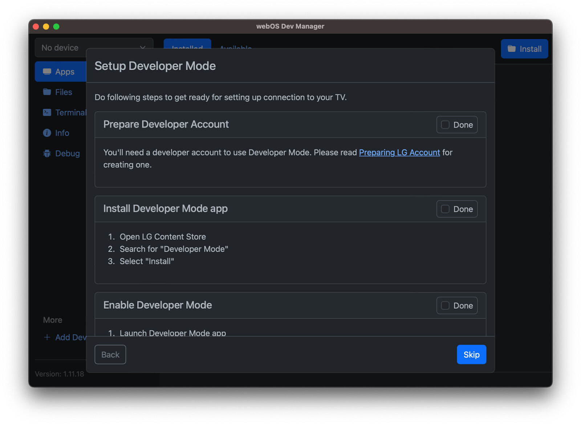
Task: Mark Install Developer Mode app as Done
Action: click(445, 209)
